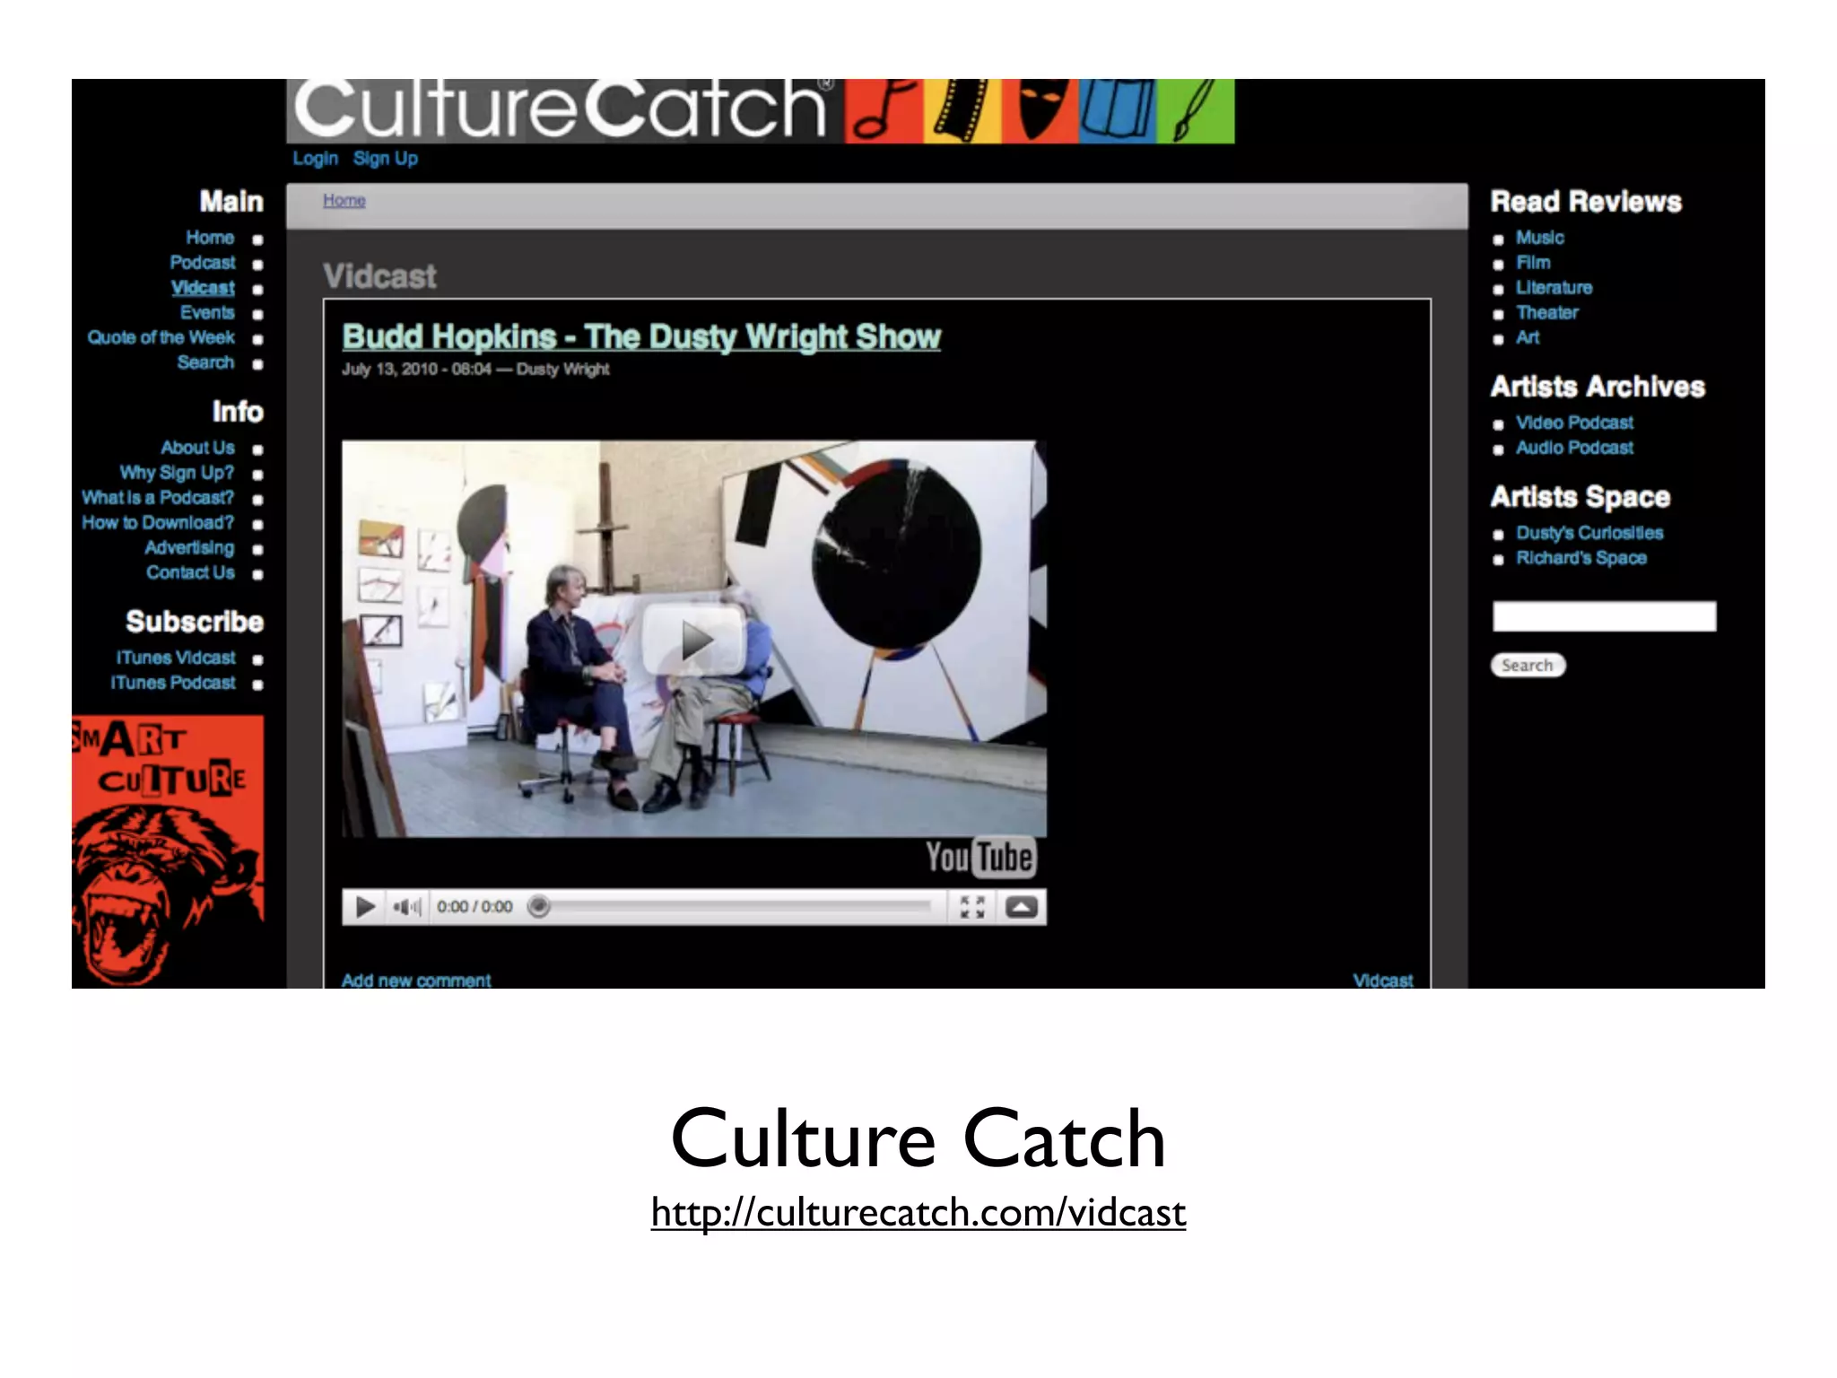Image resolution: width=1837 pixels, height=1378 pixels.
Task: Open Music reviews link
Action: tap(1540, 238)
